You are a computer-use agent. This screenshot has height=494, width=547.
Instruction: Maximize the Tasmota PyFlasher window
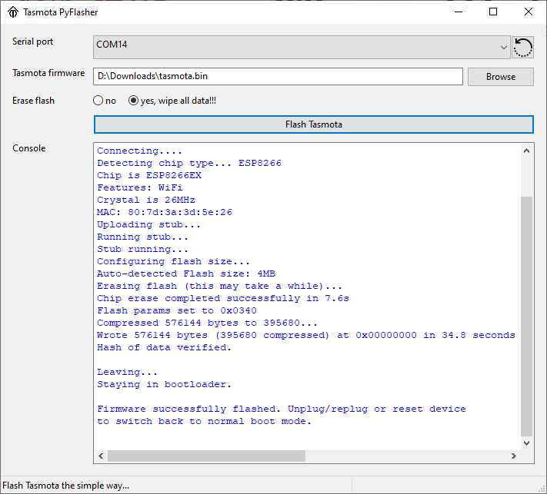(493, 12)
